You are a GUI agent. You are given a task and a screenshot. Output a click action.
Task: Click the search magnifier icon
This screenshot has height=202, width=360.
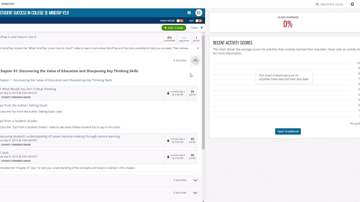click(x=317, y=4)
